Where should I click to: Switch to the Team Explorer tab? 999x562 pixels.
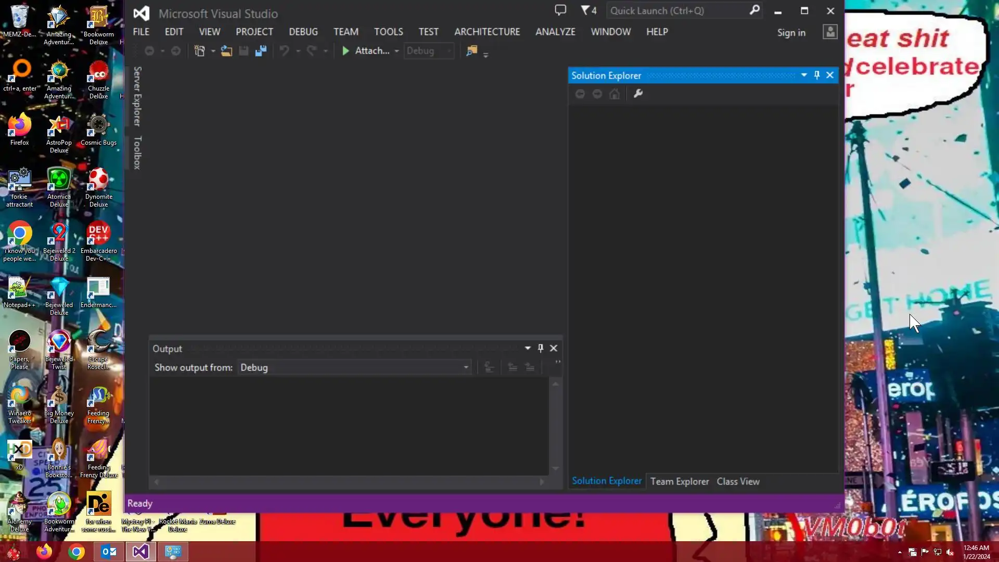[x=679, y=481]
